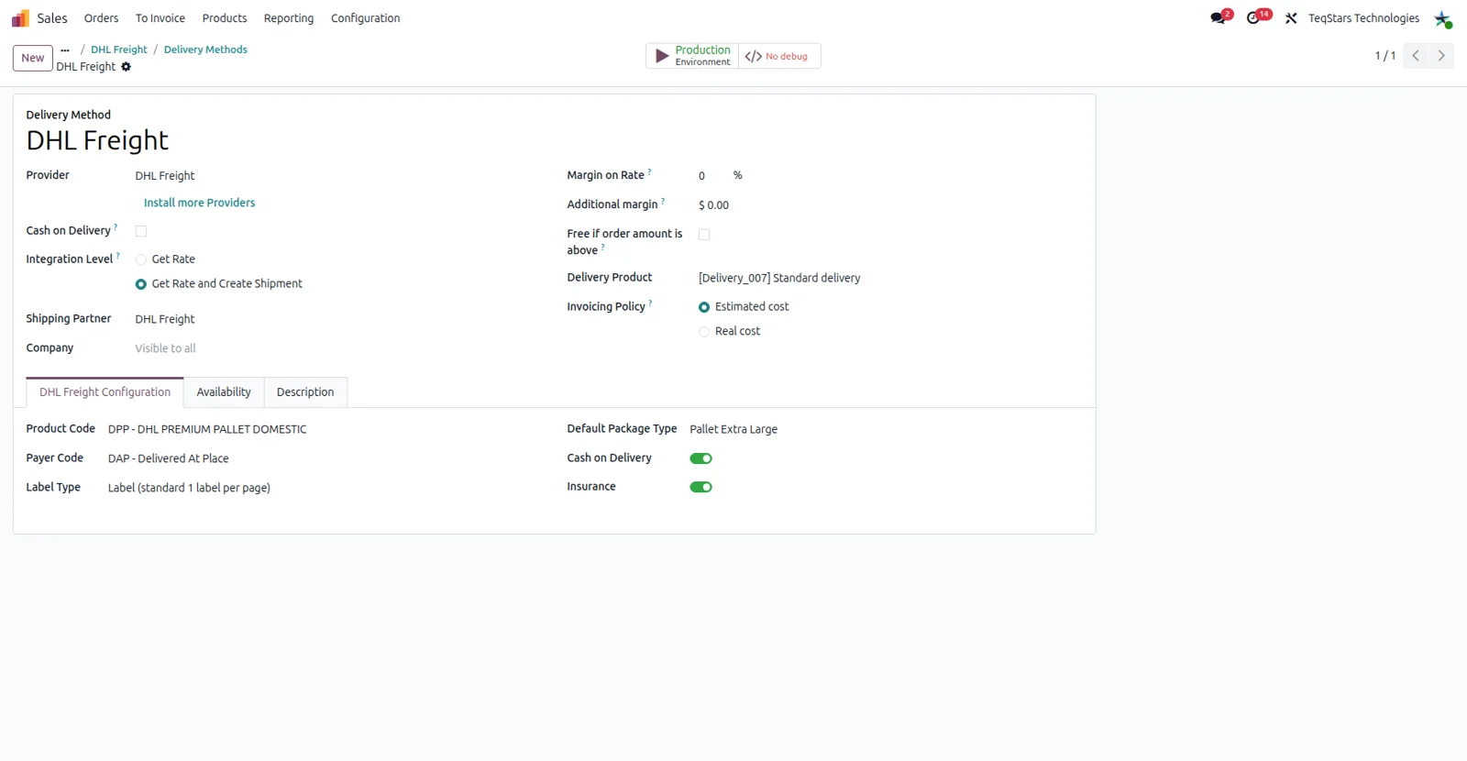Check Free if order amount is above
Image resolution: width=1467 pixels, height=761 pixels.
click(x=704, y=235)
